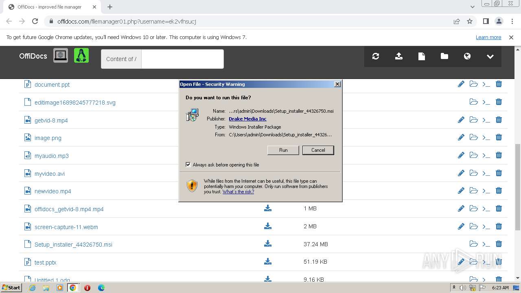
Task: Open Microsoft Edge from taskbar
Action: [x=101, y=288]
